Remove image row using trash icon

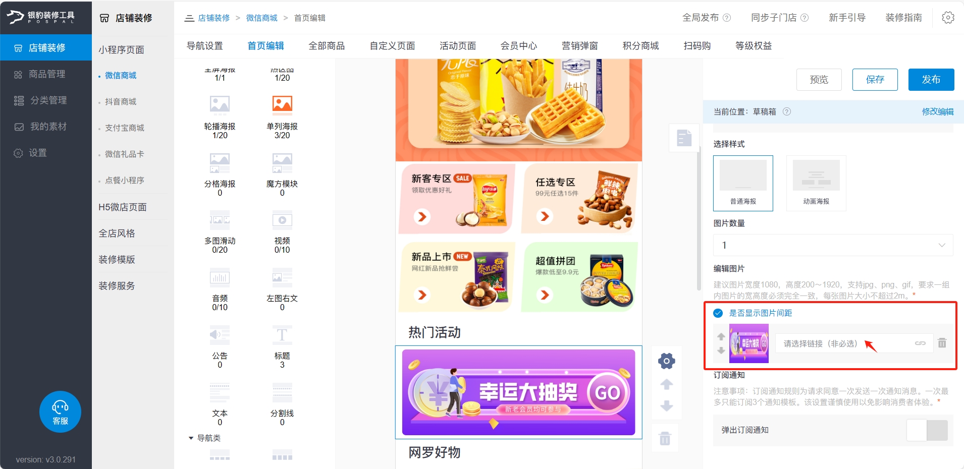pos(942,343)
